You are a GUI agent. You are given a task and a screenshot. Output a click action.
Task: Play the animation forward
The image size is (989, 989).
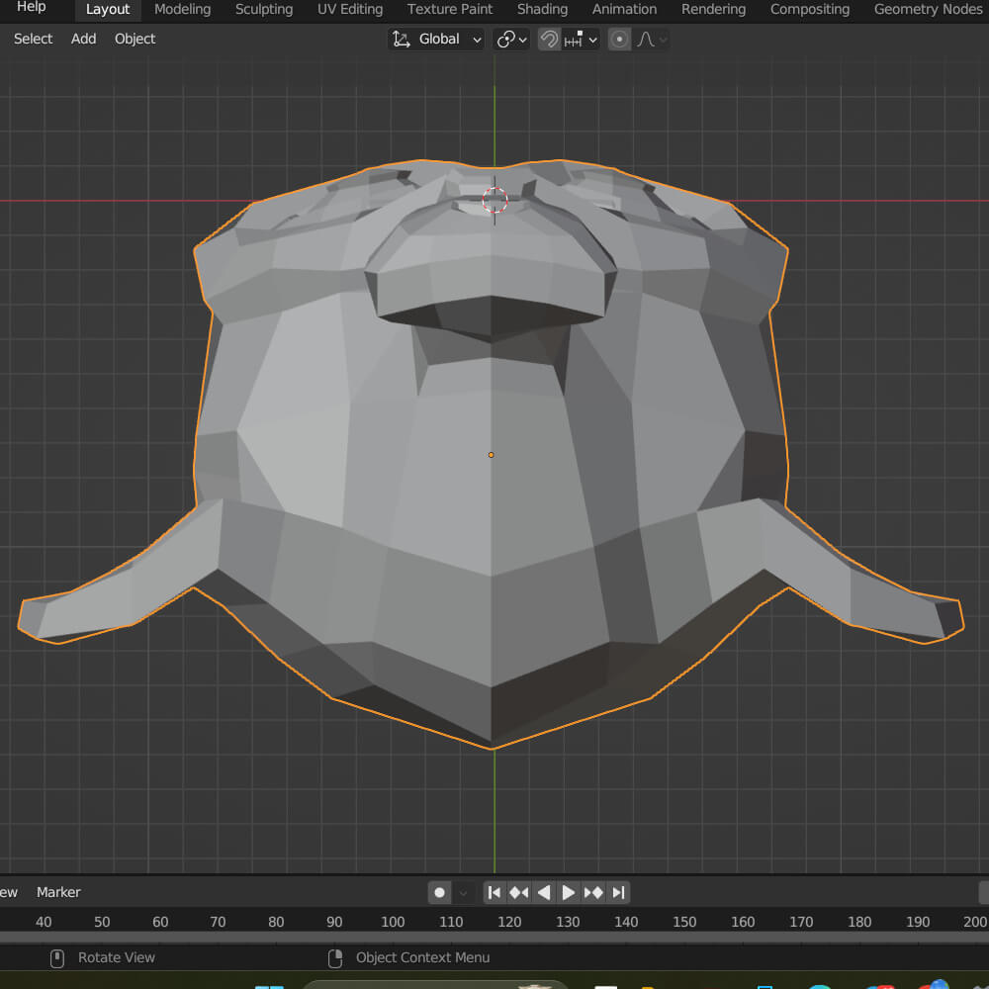click(569, 893)
